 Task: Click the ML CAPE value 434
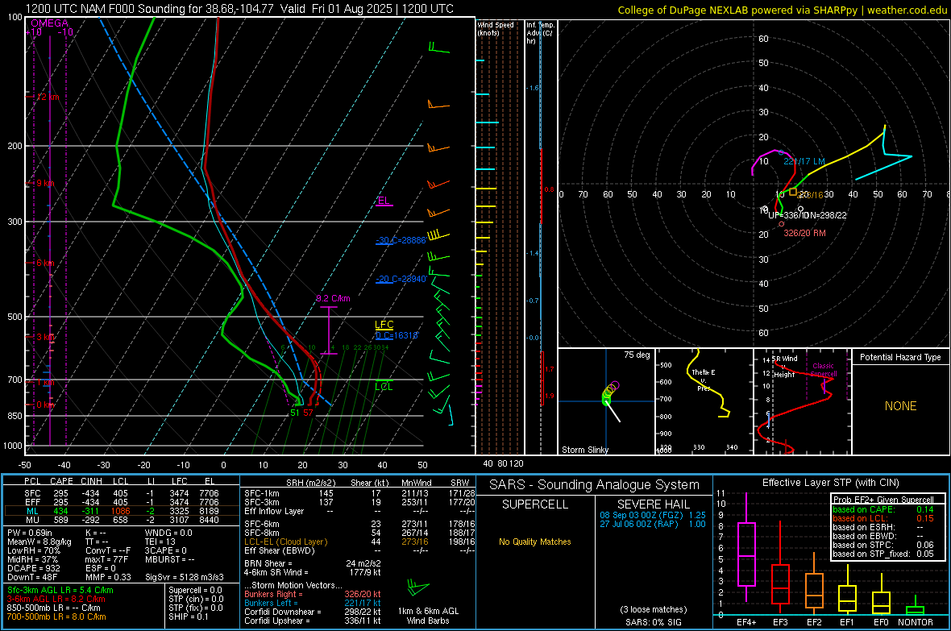pos(60,511)
